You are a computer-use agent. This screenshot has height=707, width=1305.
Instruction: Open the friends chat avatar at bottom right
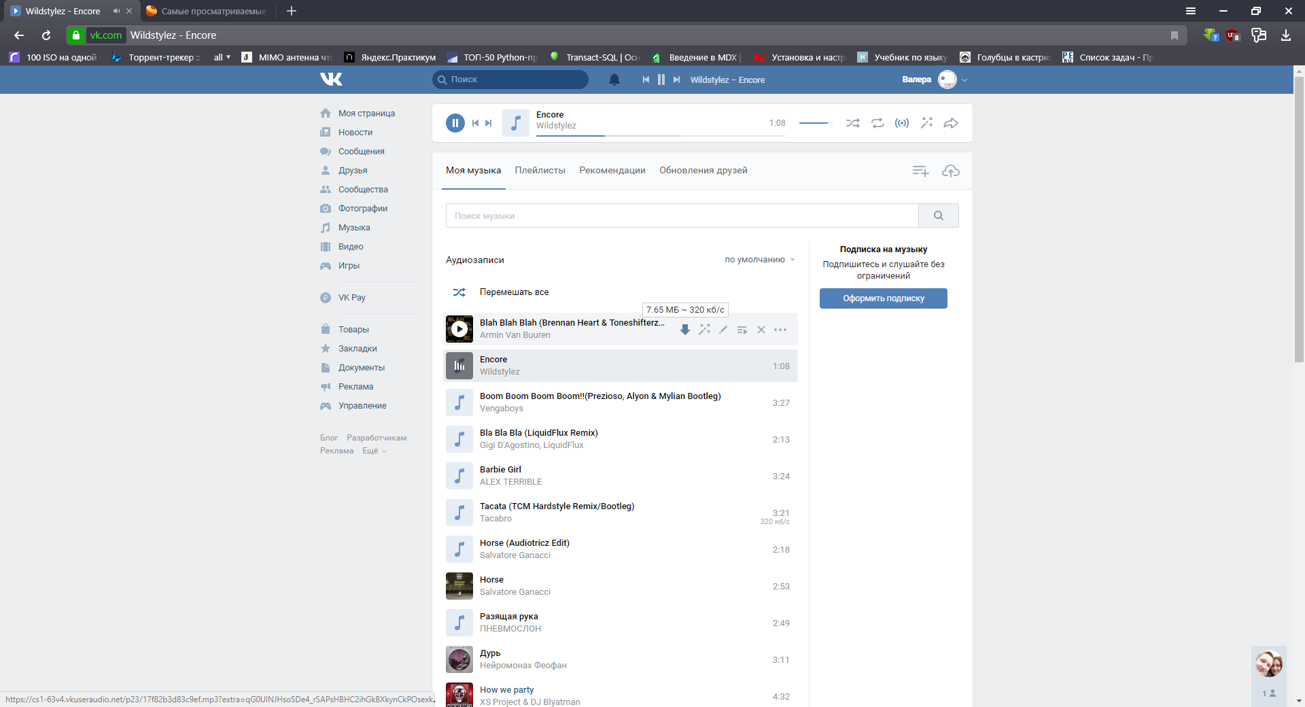coord(1268,663)
